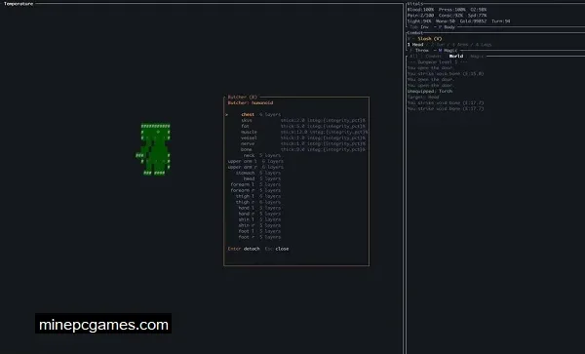
Task: Select the chest row in Butcher list
Action: point(260,114)
